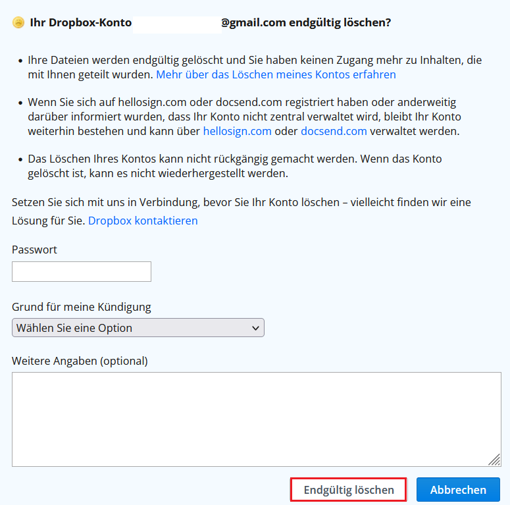Click the chevron arrow of the Kündigung dropdown
Screen dimensions: 510x505
coord(255,329)
